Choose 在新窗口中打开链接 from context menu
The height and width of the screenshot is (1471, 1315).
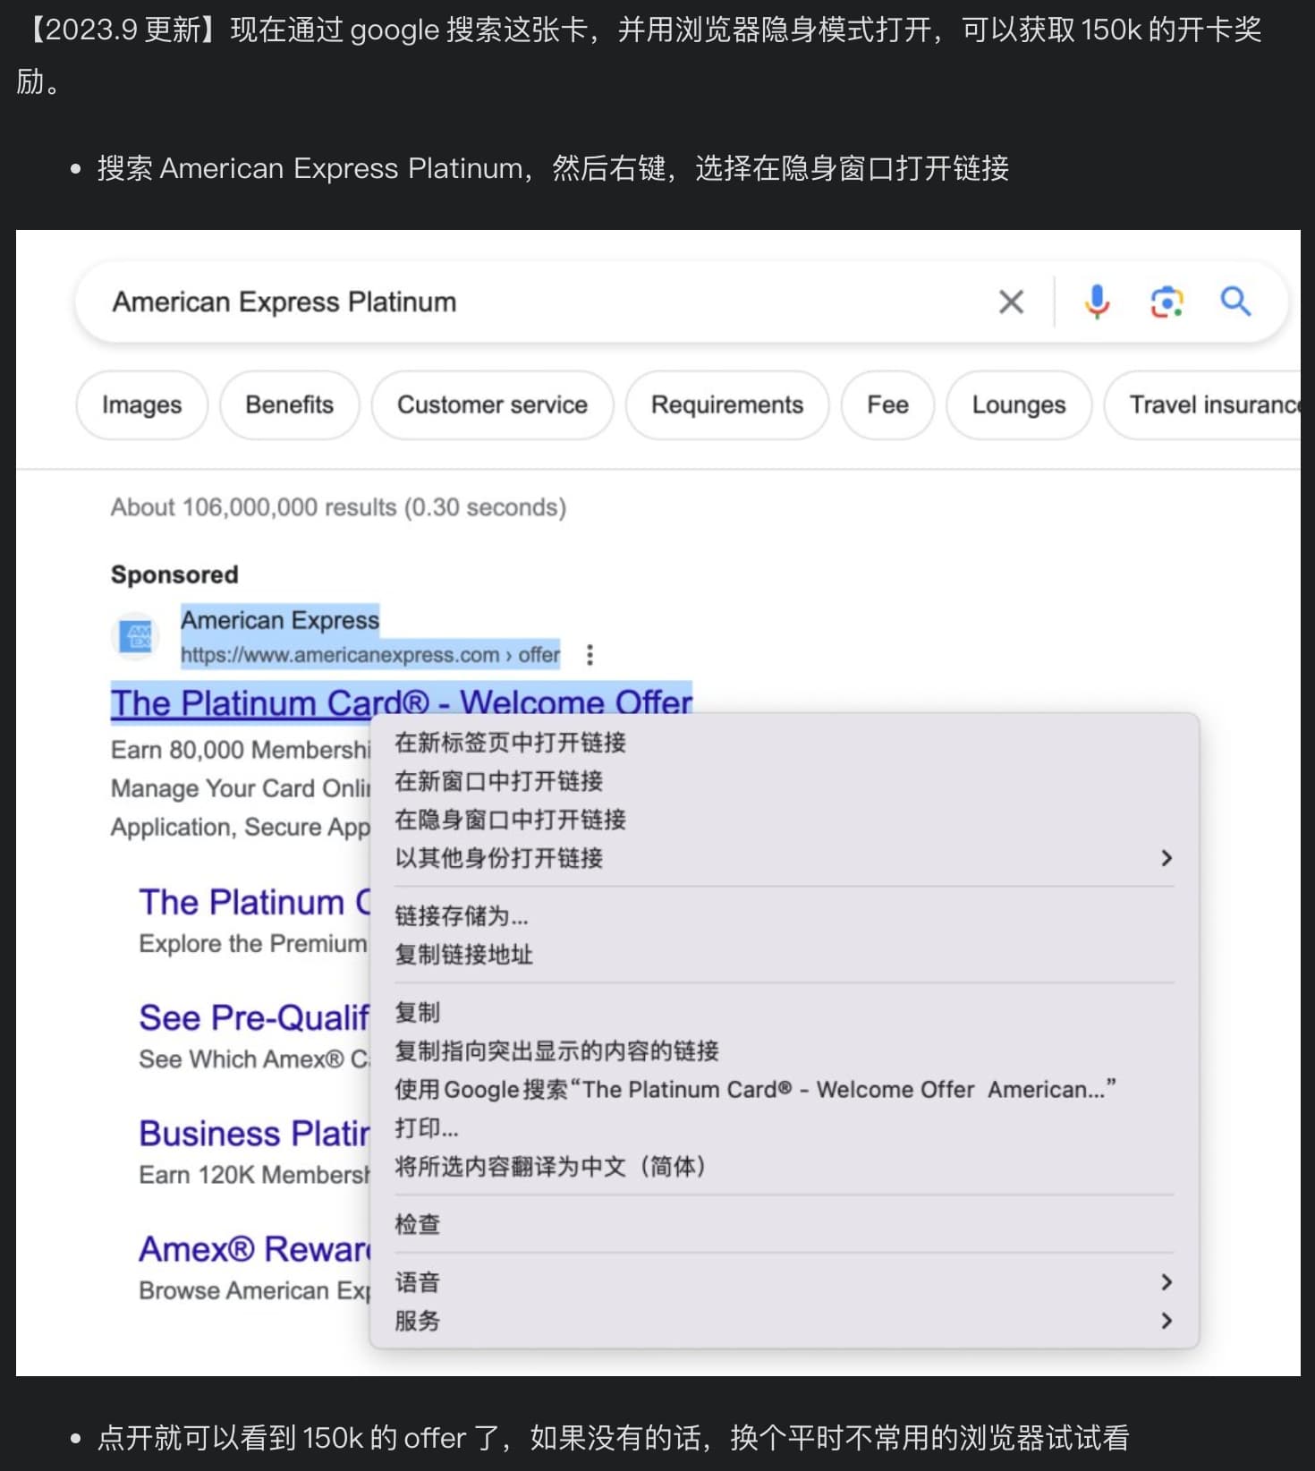click(784, 781)
